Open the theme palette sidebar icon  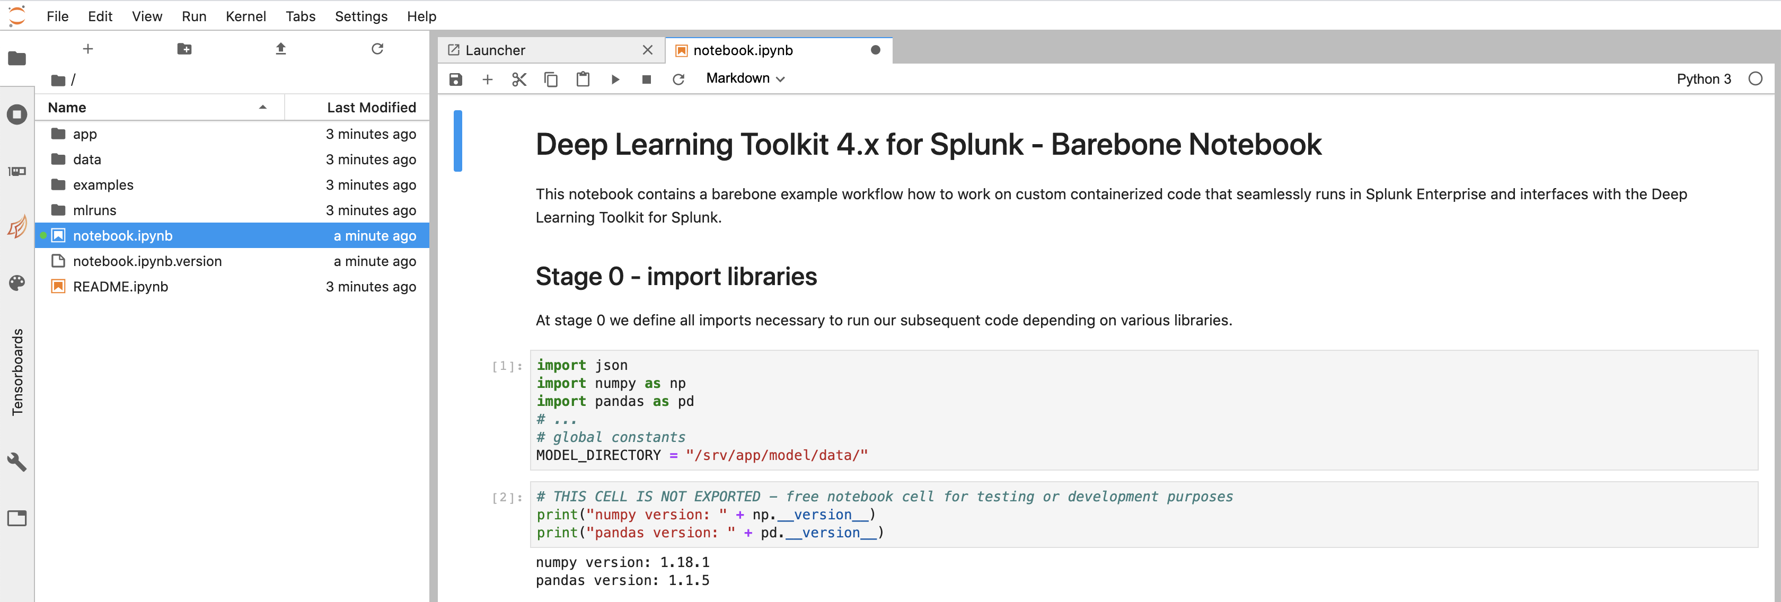click(16, 282)
